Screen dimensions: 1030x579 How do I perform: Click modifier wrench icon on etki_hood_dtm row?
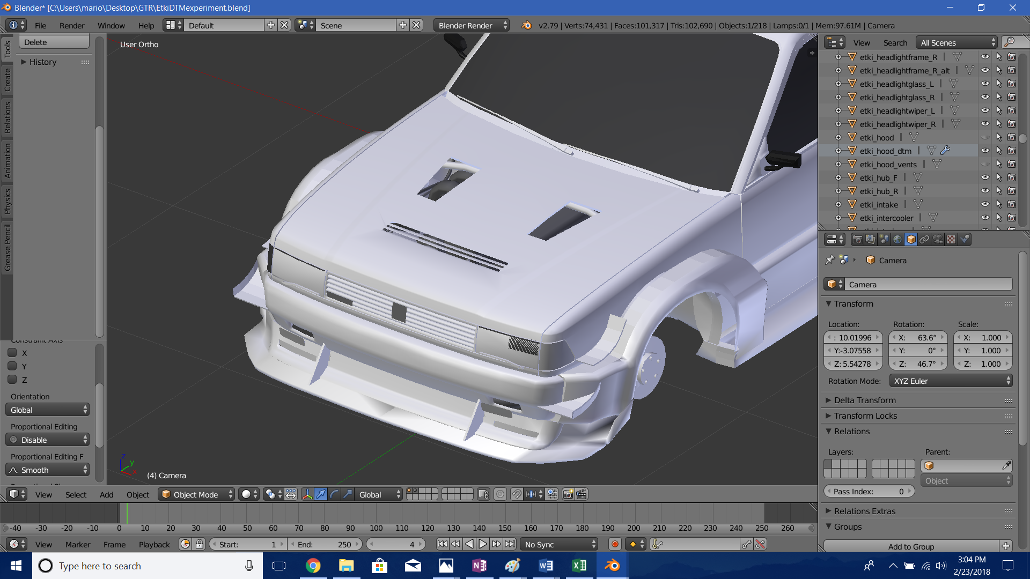pos(945,151)
